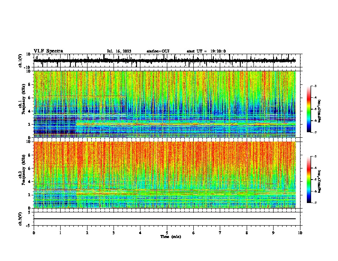
Task: Click inside the ch.1 frequency spectrogram
Action: coord(165,104)
